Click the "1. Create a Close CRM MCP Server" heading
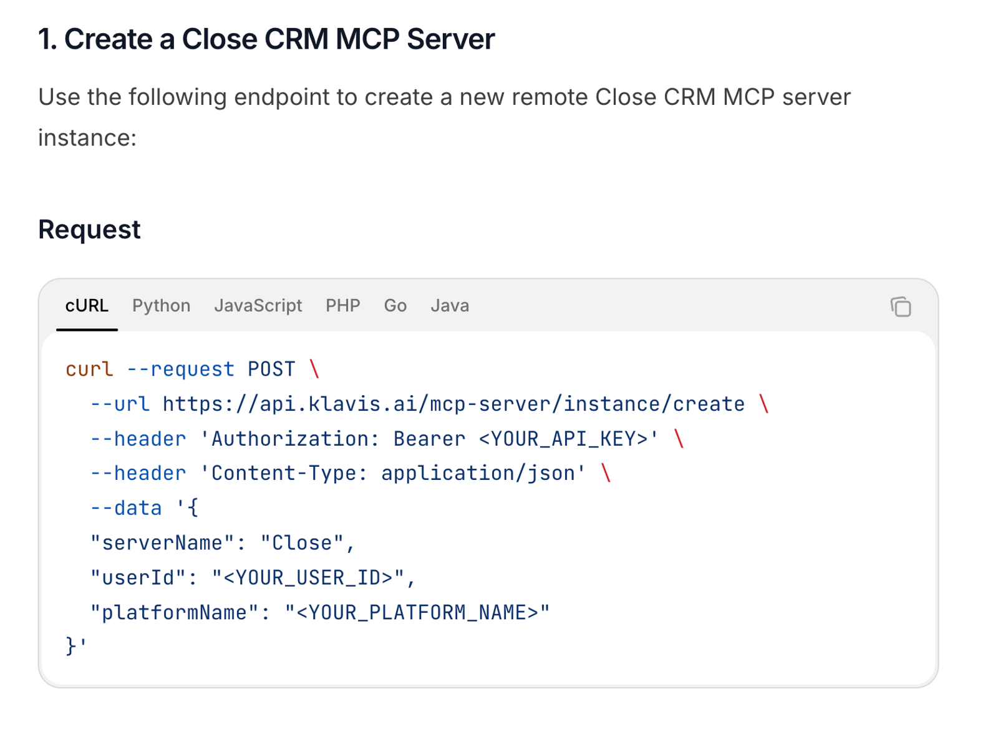The image size is (998, 734). tap(266, 39)
